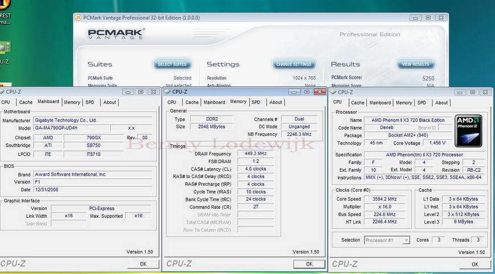Select the Memory tab in the middle CPU-Z window
The height and width of the screenshot is (274, 495).
(x=238, y=102)
